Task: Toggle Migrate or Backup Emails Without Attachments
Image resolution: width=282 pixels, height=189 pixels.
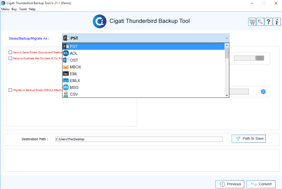Action: [x=10, y=90]
